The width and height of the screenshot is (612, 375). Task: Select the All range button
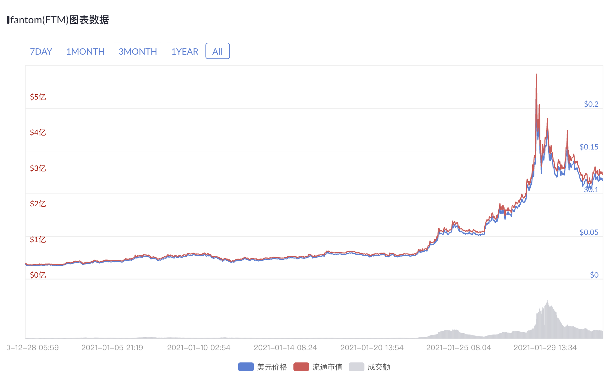tap(217, 51)
